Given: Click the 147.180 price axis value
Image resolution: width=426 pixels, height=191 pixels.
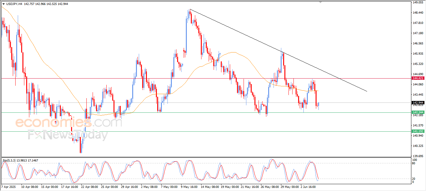Looking at the screenshot, I should (418, 33).
